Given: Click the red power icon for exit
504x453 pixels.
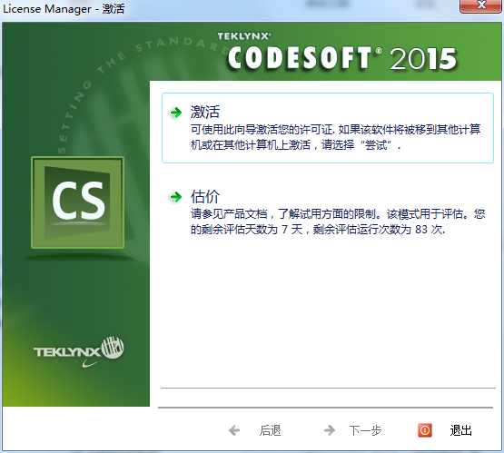Looking at the screenshot, I should point(425,430).
